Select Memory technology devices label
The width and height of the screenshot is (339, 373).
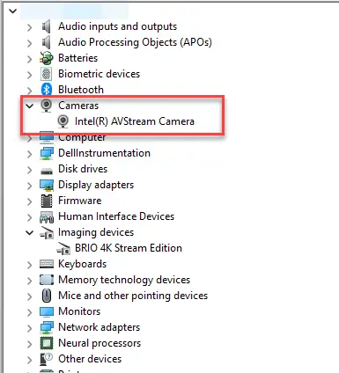pos(124,280)
